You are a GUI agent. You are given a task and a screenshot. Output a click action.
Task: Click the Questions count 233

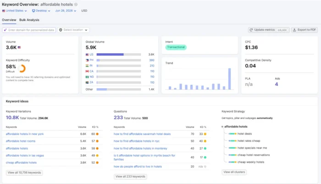(118, 117)
